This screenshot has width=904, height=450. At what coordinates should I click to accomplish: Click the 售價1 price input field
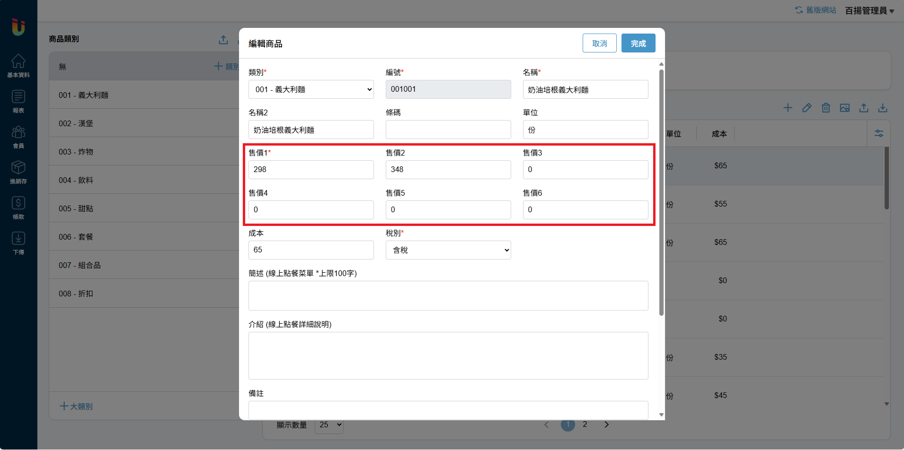(x=311, y=170)
